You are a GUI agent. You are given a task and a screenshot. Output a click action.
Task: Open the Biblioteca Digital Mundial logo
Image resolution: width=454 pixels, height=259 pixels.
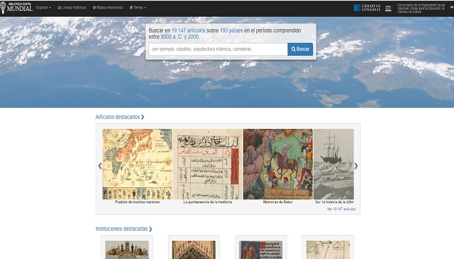click(16, 8)
